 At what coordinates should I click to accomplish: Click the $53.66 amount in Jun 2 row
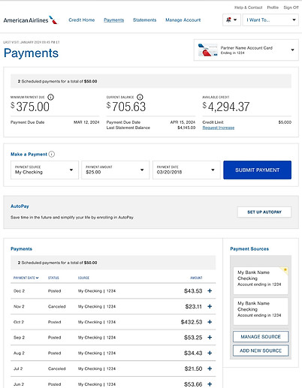tap(193, 384)
